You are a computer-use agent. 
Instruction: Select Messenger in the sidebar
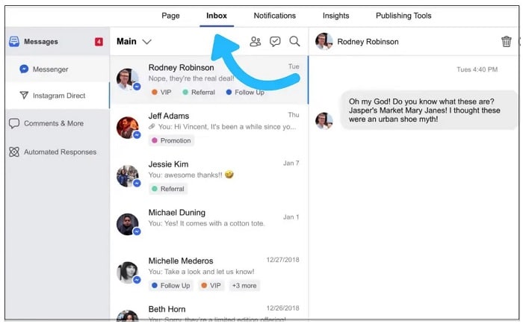[x=58, y=69]
